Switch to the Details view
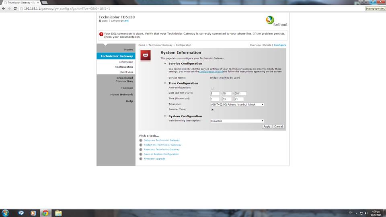This screenshot has height=217, width=386. pos(267,45)
